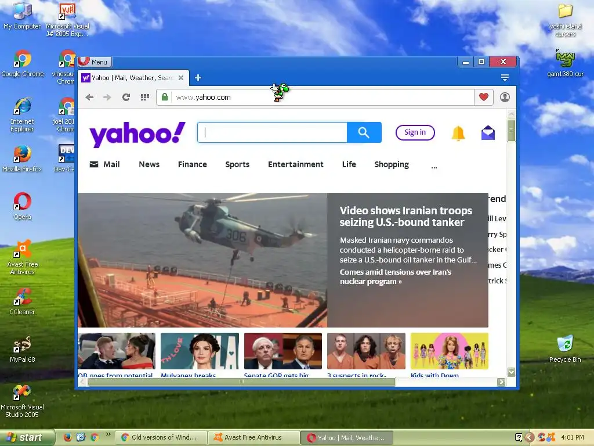
Task: Open the Senate GOP story thumbnail
Action: [283, 351]
